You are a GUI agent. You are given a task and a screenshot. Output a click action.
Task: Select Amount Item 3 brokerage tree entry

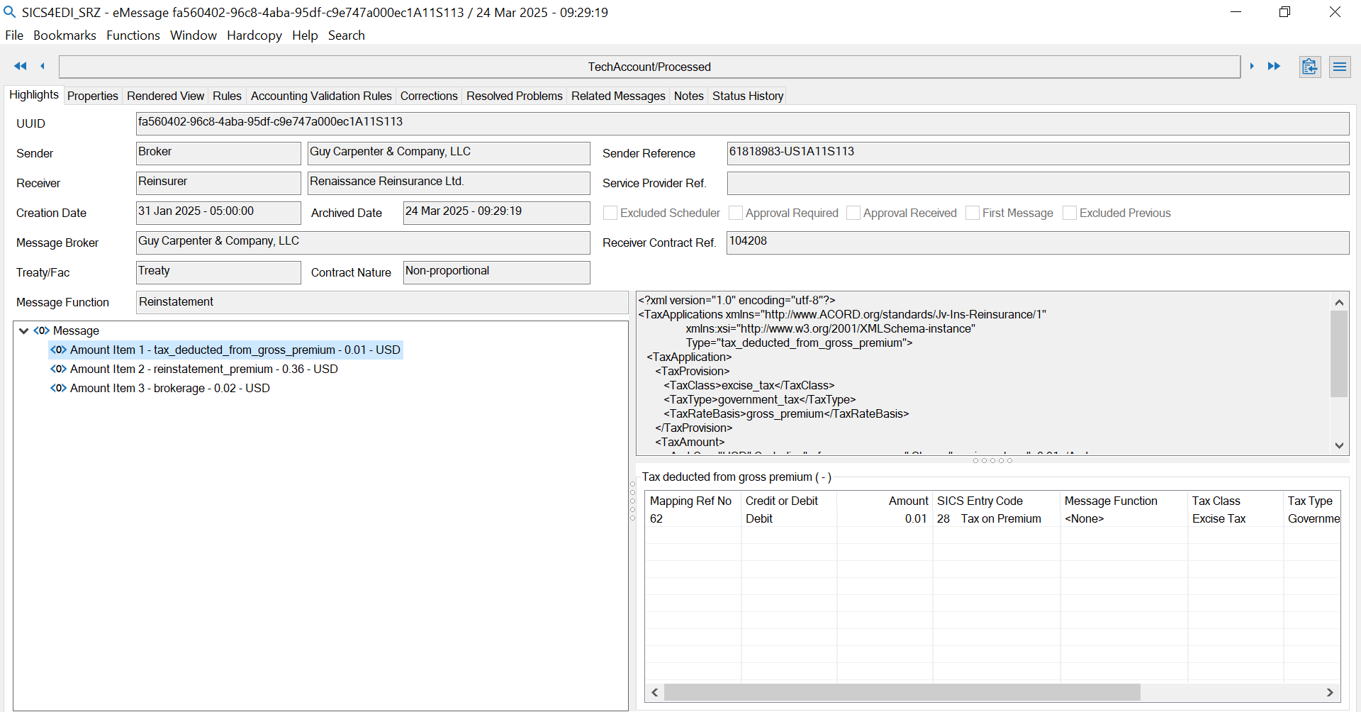pos(169,388)
